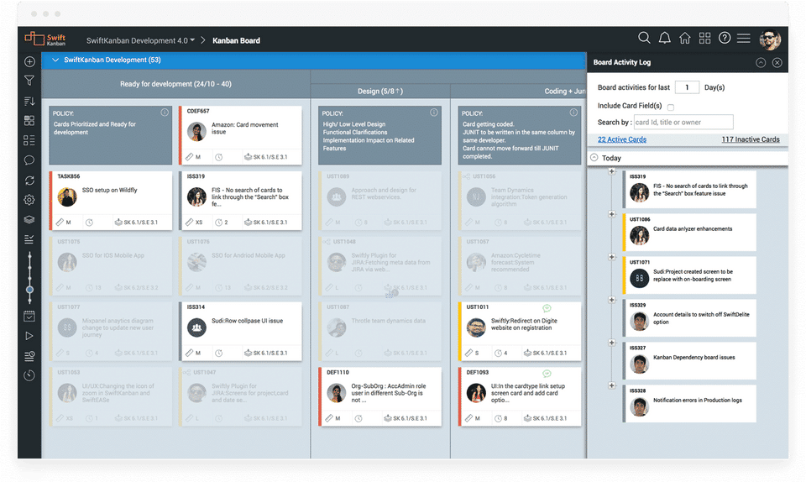Open Swiftly:Redirect on Digite website card
Viewport: 806px width, 482px height.
pyautogui.click(x=520, y=331)
